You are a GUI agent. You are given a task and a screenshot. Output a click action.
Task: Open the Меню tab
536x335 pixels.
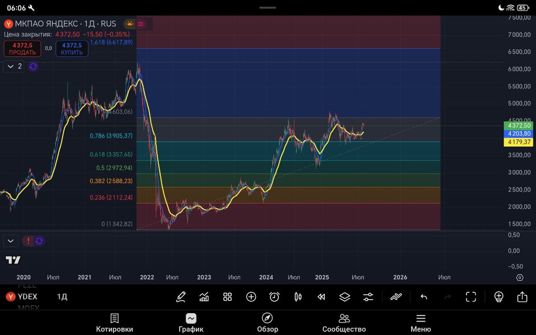pos(421,323)
